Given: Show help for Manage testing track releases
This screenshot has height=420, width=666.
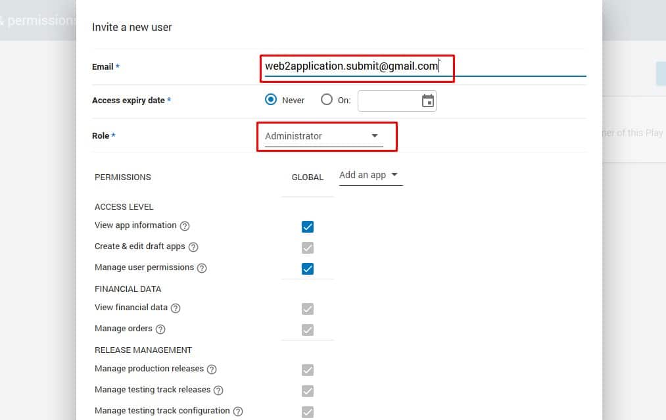Looking at the screenshot, I should pyautogui.click(x=218, y=390).
